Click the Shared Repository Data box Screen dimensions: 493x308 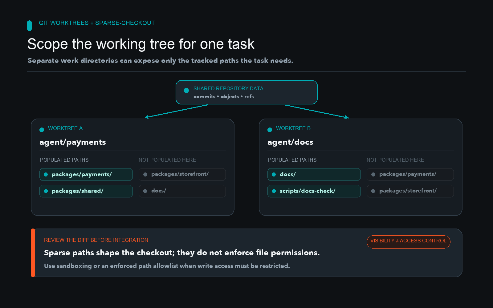coord(246,92)
